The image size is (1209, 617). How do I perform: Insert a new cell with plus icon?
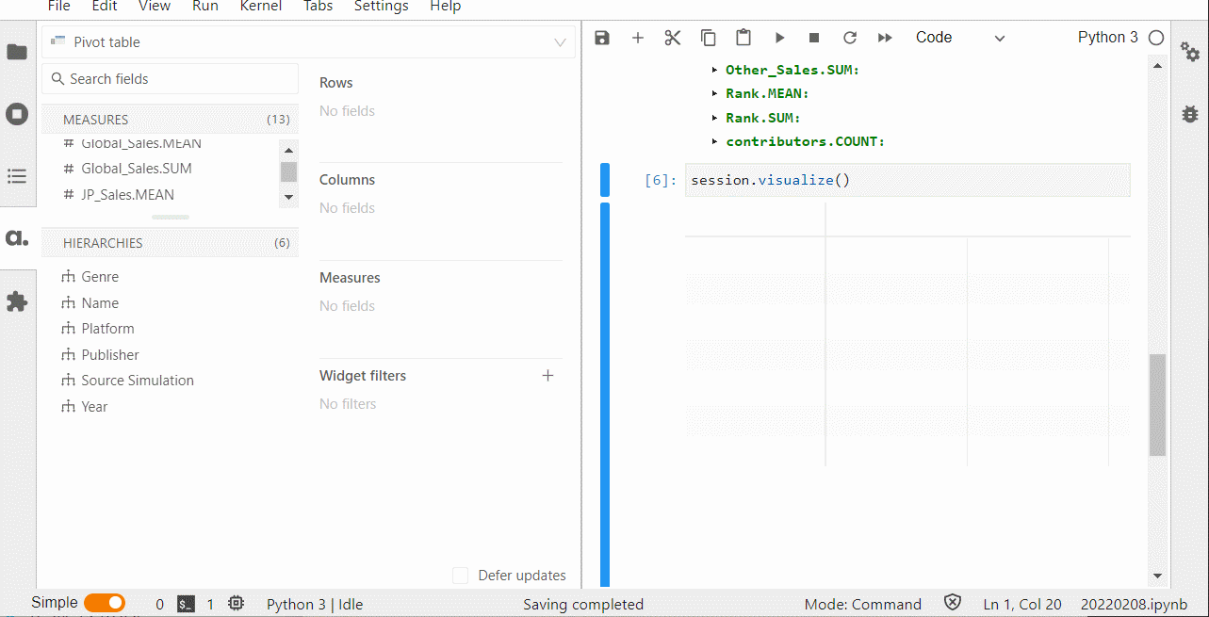point(638,38)
